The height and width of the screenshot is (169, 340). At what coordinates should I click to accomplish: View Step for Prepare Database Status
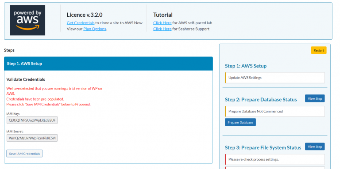pos(315,98)
